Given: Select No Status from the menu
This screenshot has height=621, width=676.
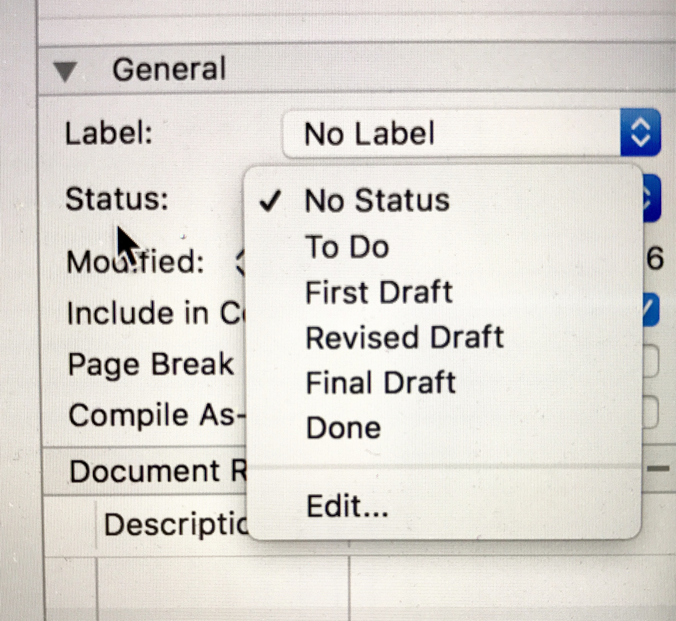Looking at the screenshot, I should point(376,201).
